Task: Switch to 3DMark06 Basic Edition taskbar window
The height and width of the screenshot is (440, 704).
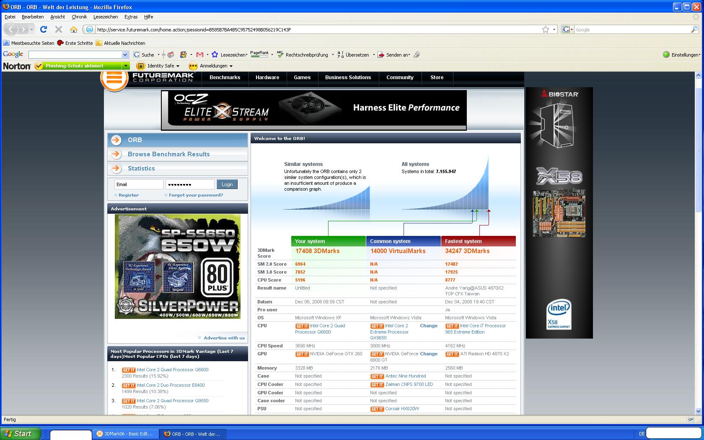Action: tap(125, 434)
